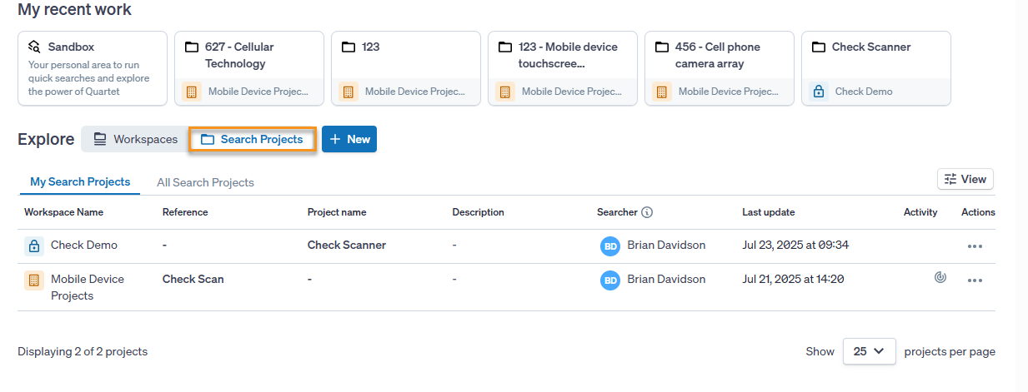Select Search Projects in Explore toggle

coord(253,139)
